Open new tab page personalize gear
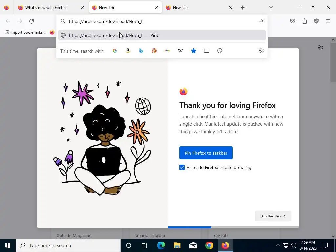The width and height of the screenshot is (336, 252). click(320, 47)
